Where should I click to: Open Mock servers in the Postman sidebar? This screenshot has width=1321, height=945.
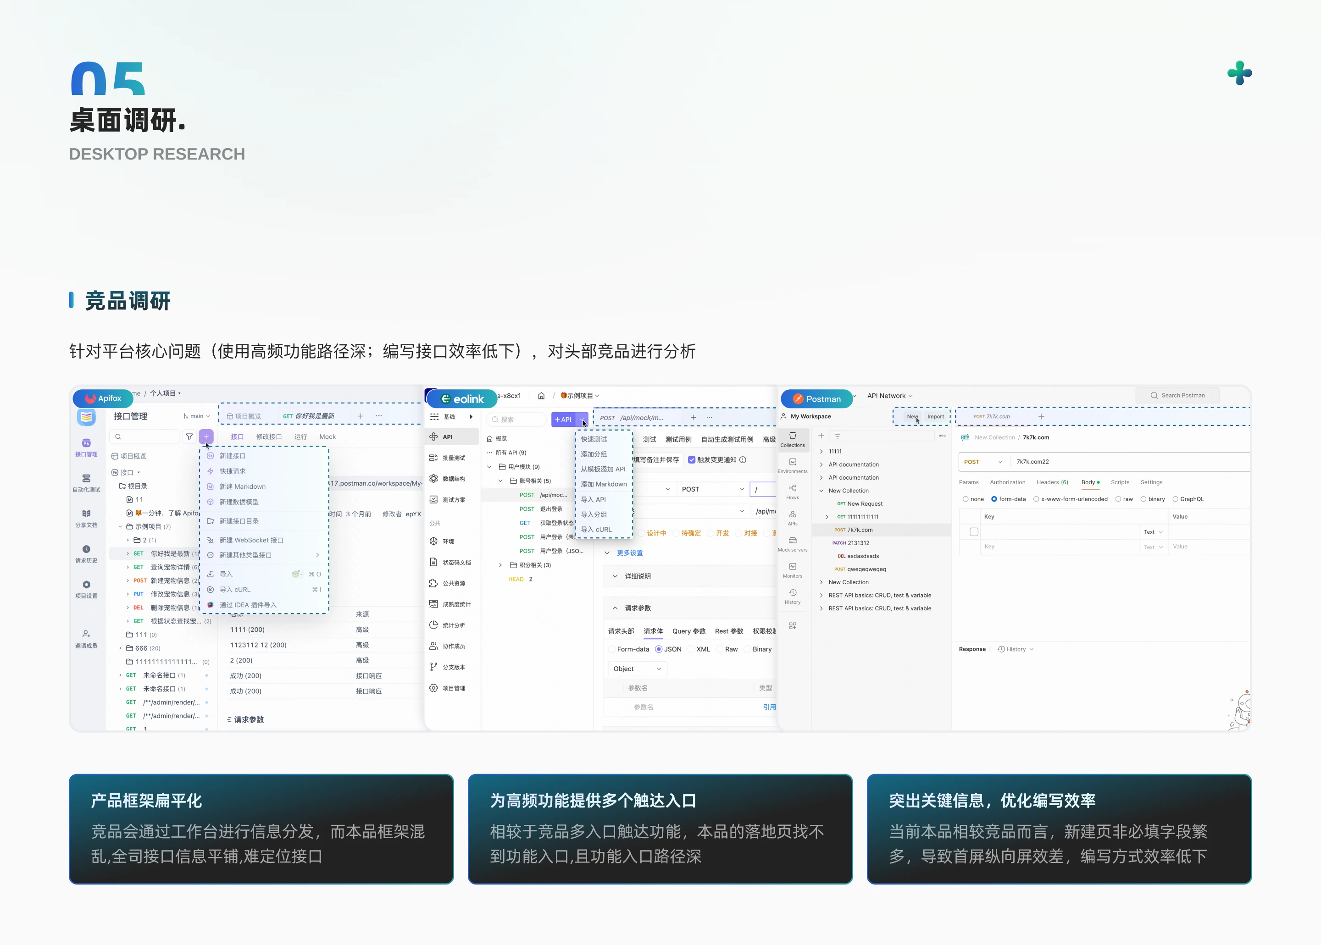793,544
